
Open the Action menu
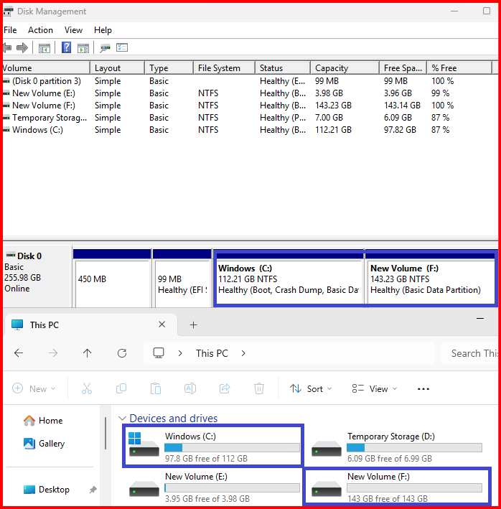[40, 30]
